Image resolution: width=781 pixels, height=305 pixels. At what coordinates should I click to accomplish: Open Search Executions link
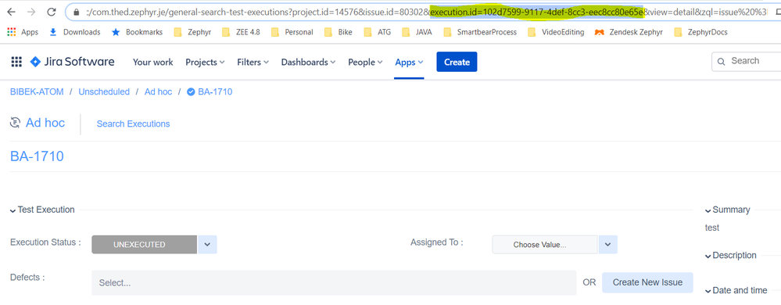click(x=133, y=124)
